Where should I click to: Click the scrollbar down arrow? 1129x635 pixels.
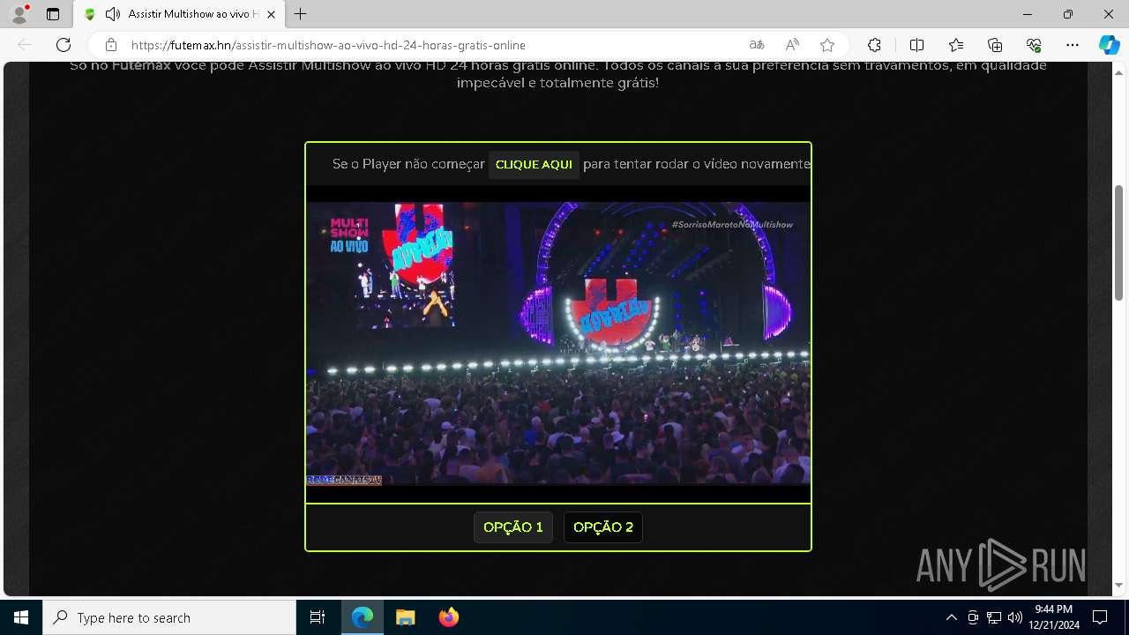[1120, 586]
